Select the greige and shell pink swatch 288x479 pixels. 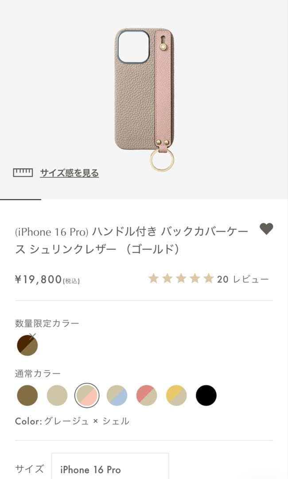[87, 395]
